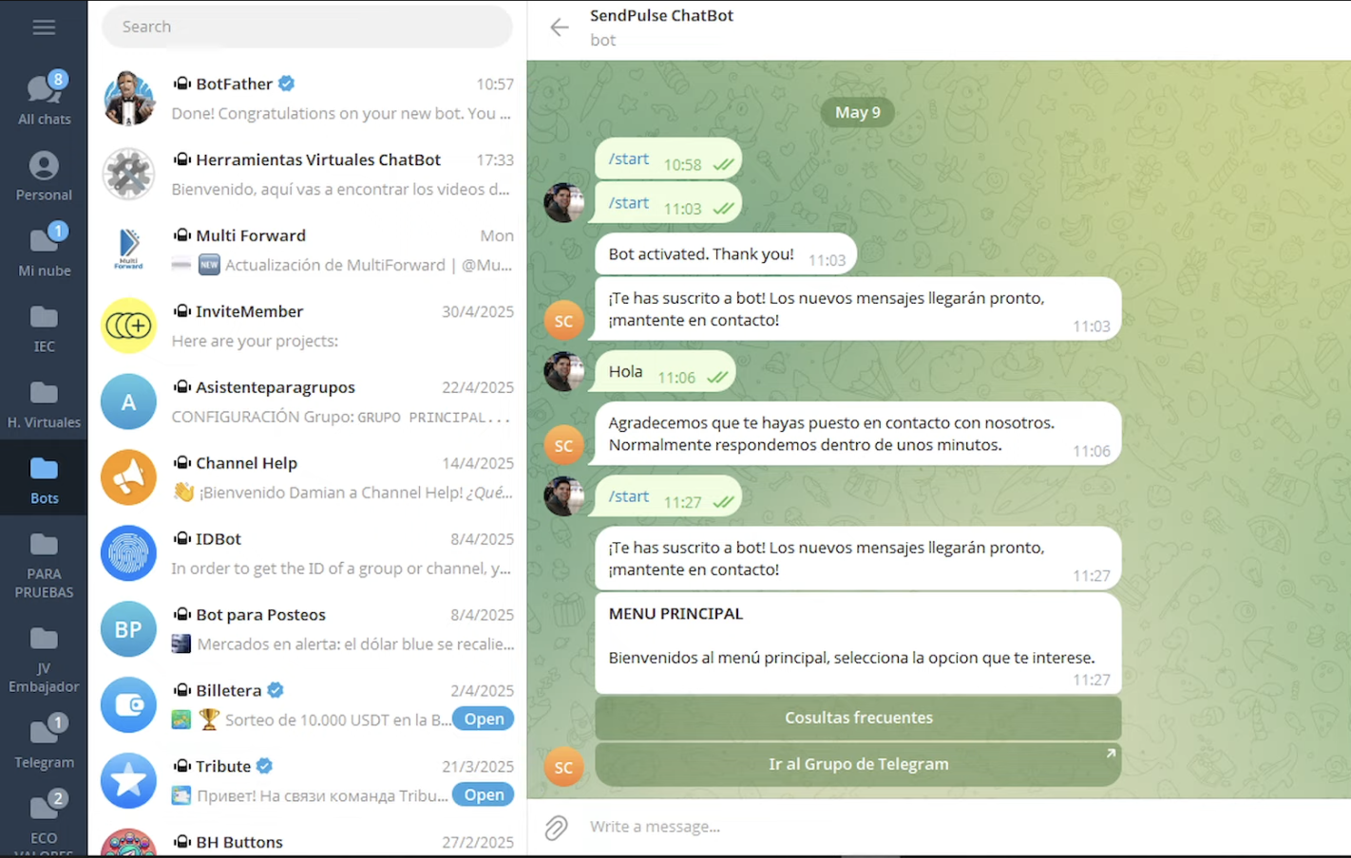This screenshot has height=858, width=1351.
Task: Click the 'Hola' message bubble
Action: coord(665,373)
